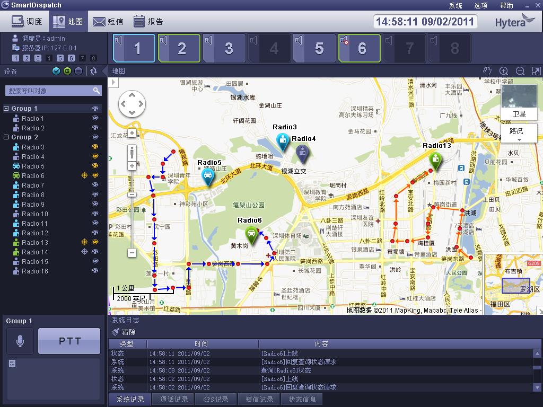Click the circular map pan control
Viewport: 543px width, 407px height.
click(x=132, y=103)
